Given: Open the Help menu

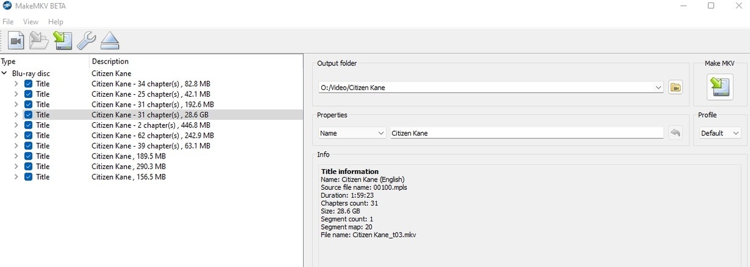Looking at the screenshot, I should (x=56, y=22).
